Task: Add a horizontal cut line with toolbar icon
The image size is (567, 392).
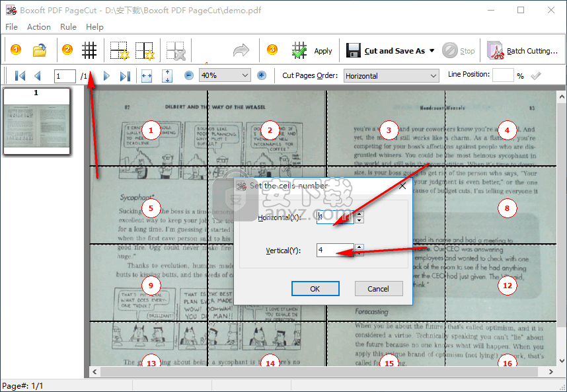Action: tap(120, 50)
